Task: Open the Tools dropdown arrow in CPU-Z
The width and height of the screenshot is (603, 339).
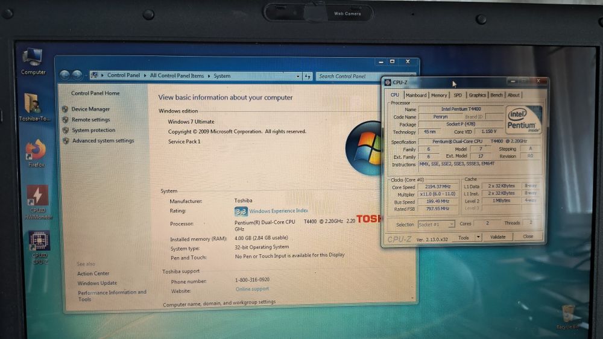Action: [478, 237]
